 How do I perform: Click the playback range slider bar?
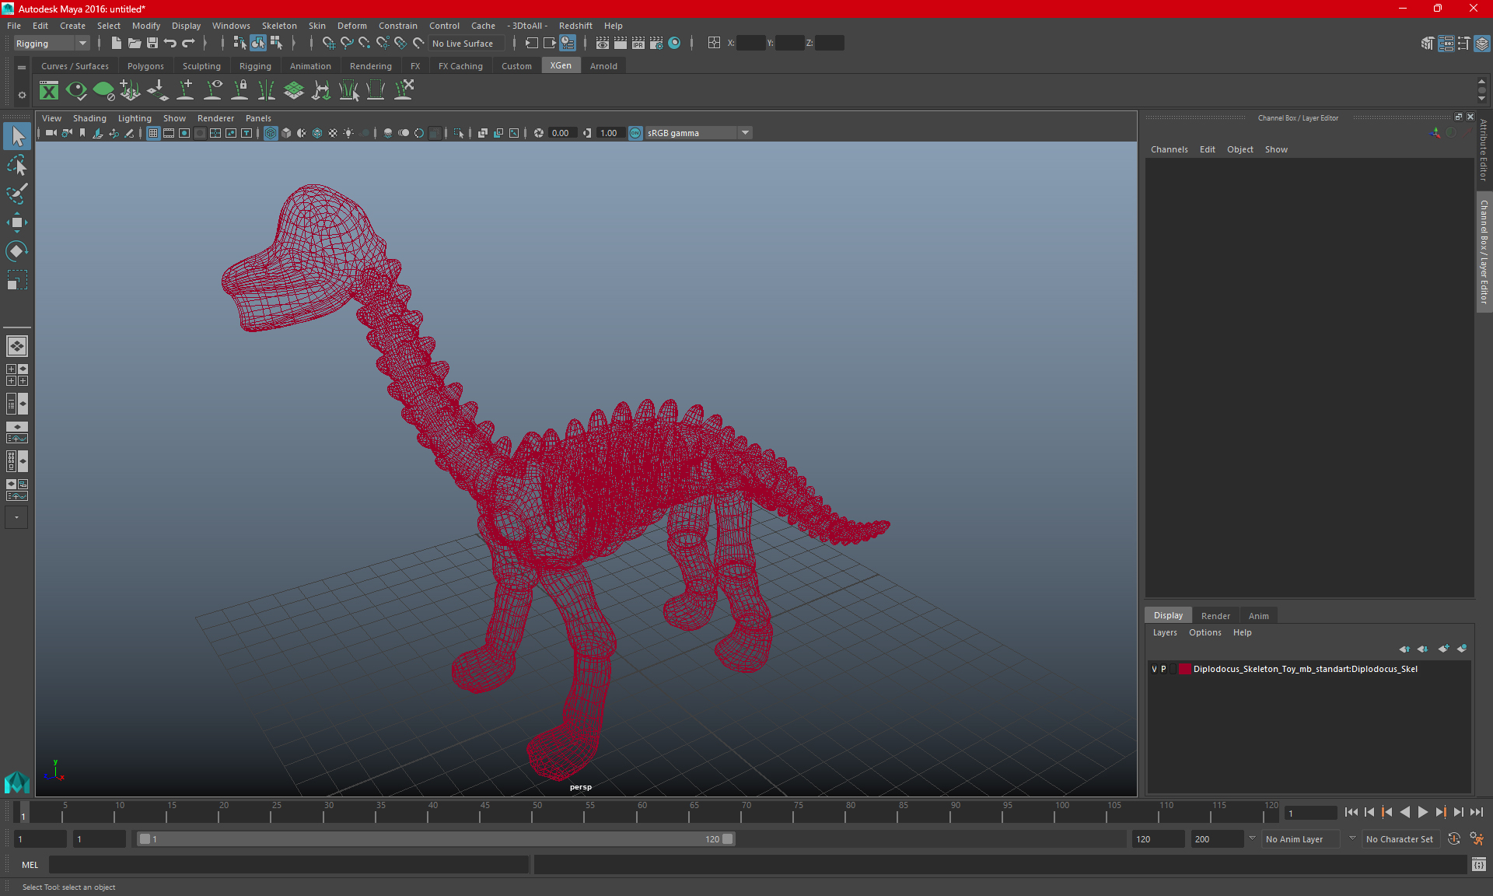coord(435,839)
